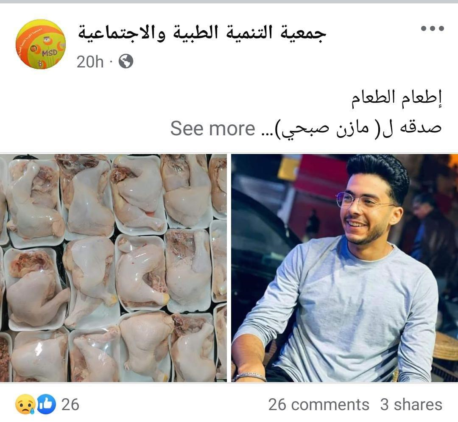Expand the post with See more

212,128
